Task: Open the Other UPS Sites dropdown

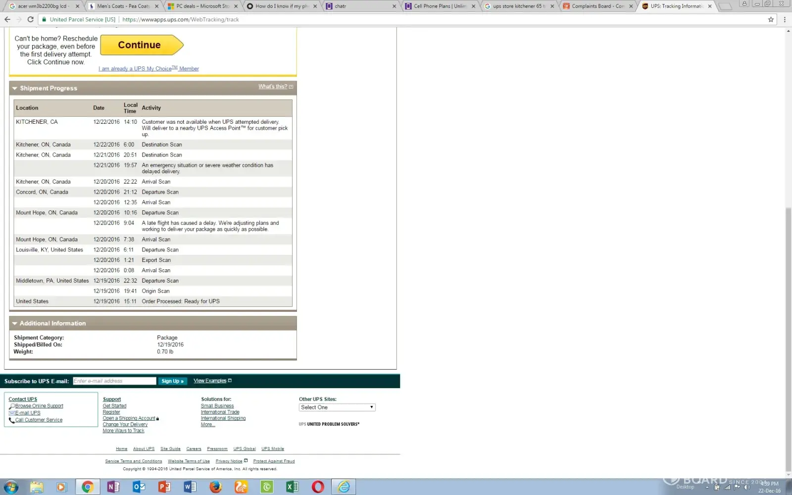Action: 337,407
